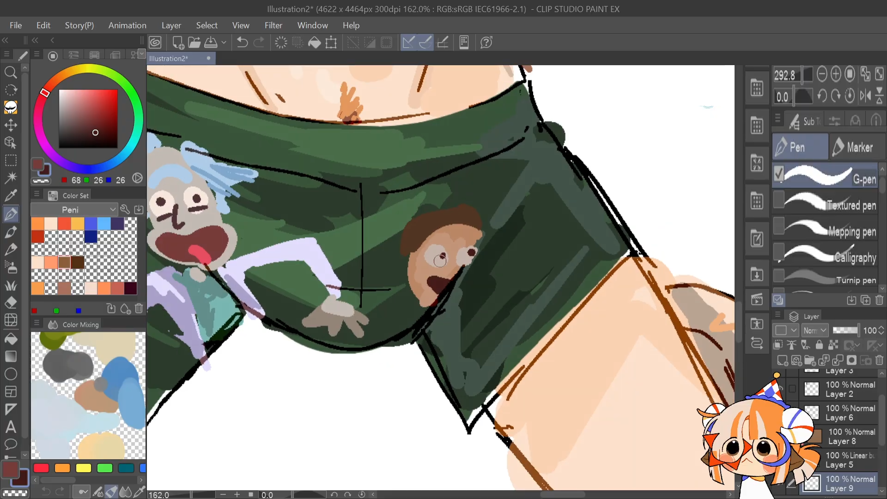Click the Zoom in icon in Navigator
The image size is (887, 499).
(836, 74)
